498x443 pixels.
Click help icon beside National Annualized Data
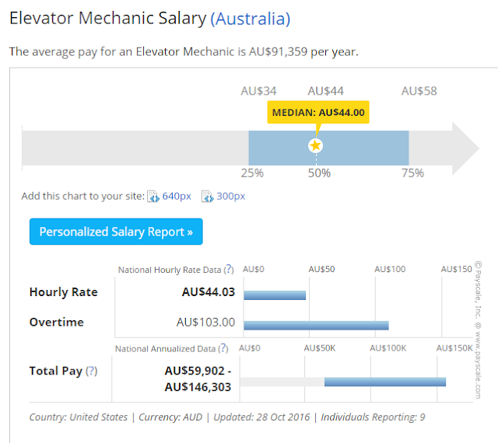223,348
